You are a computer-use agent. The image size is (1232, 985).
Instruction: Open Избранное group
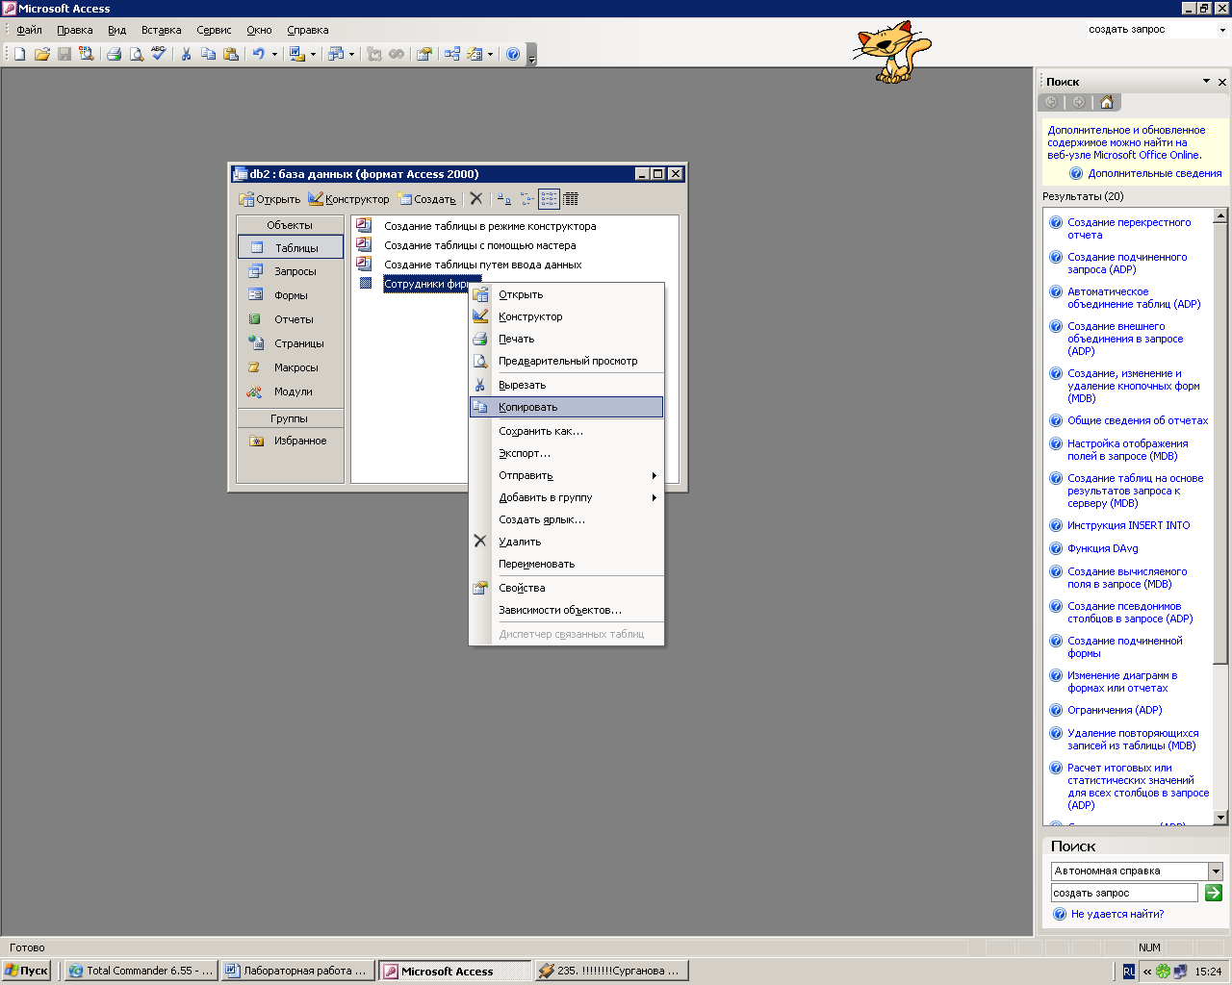(x=290, y=441)
